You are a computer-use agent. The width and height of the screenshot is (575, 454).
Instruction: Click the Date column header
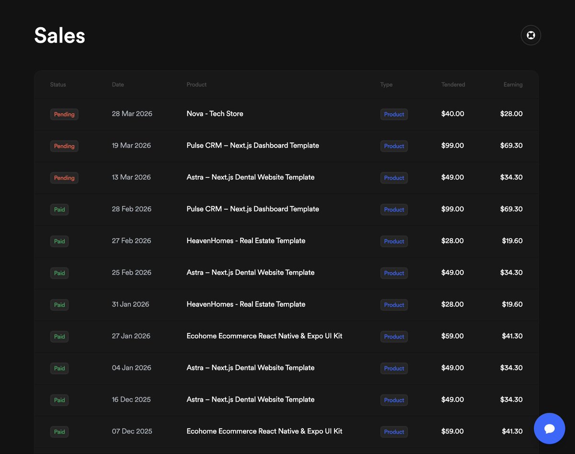[x=118, y=85]
